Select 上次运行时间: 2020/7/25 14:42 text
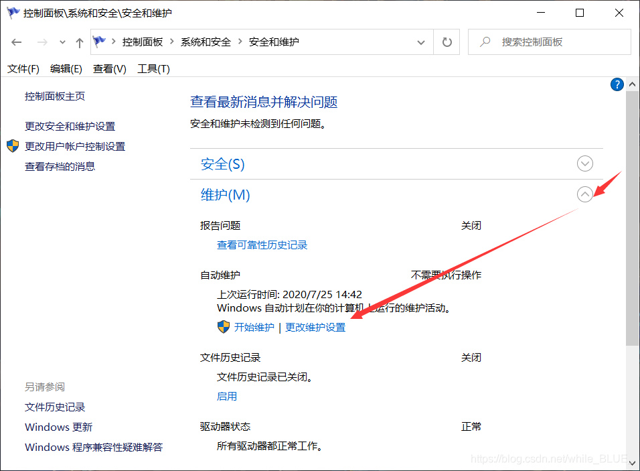This screenshot has width=640, height=471. [289, 295]
